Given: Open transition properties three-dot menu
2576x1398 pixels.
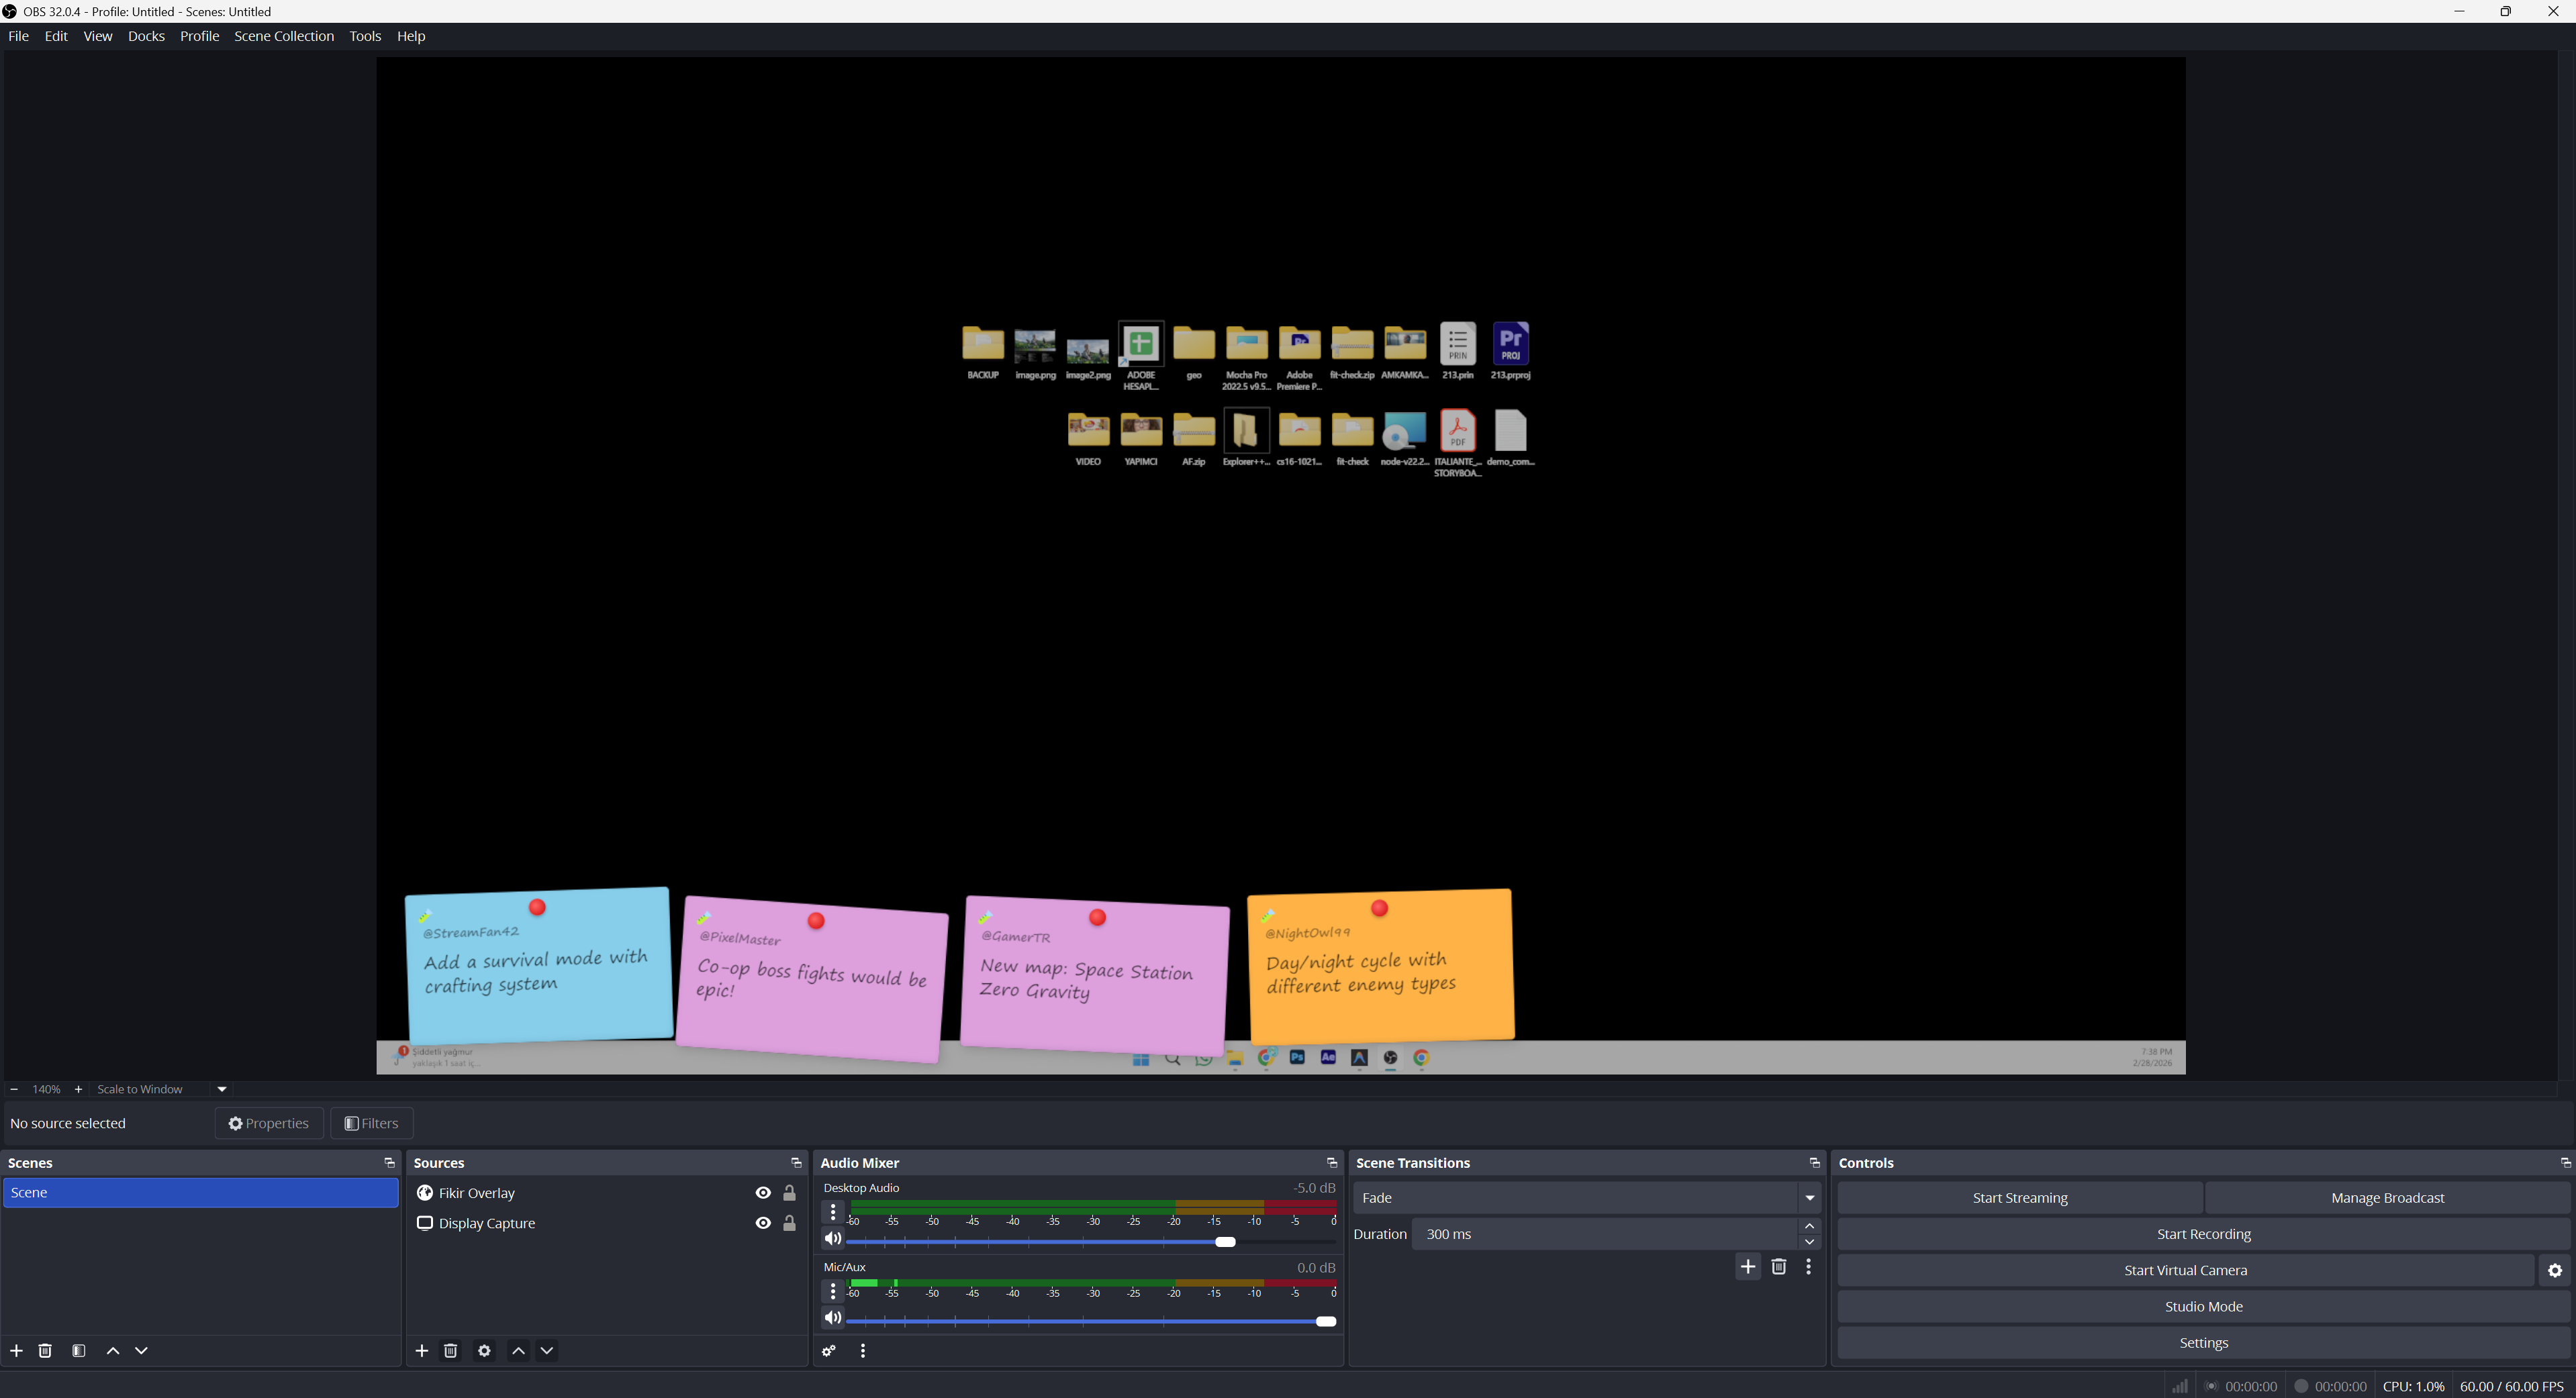Looking at the screenshot, I should [x=1809, y=1267].
